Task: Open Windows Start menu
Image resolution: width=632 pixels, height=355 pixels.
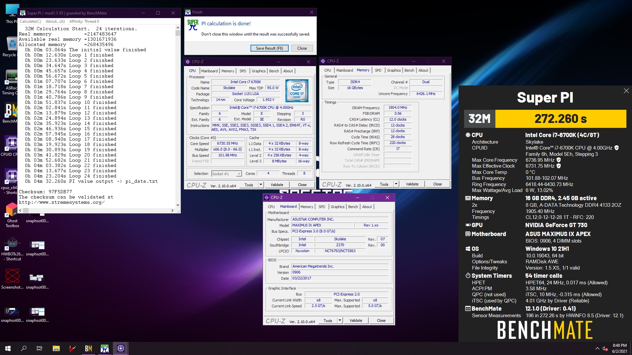Action: click(8, 348)
